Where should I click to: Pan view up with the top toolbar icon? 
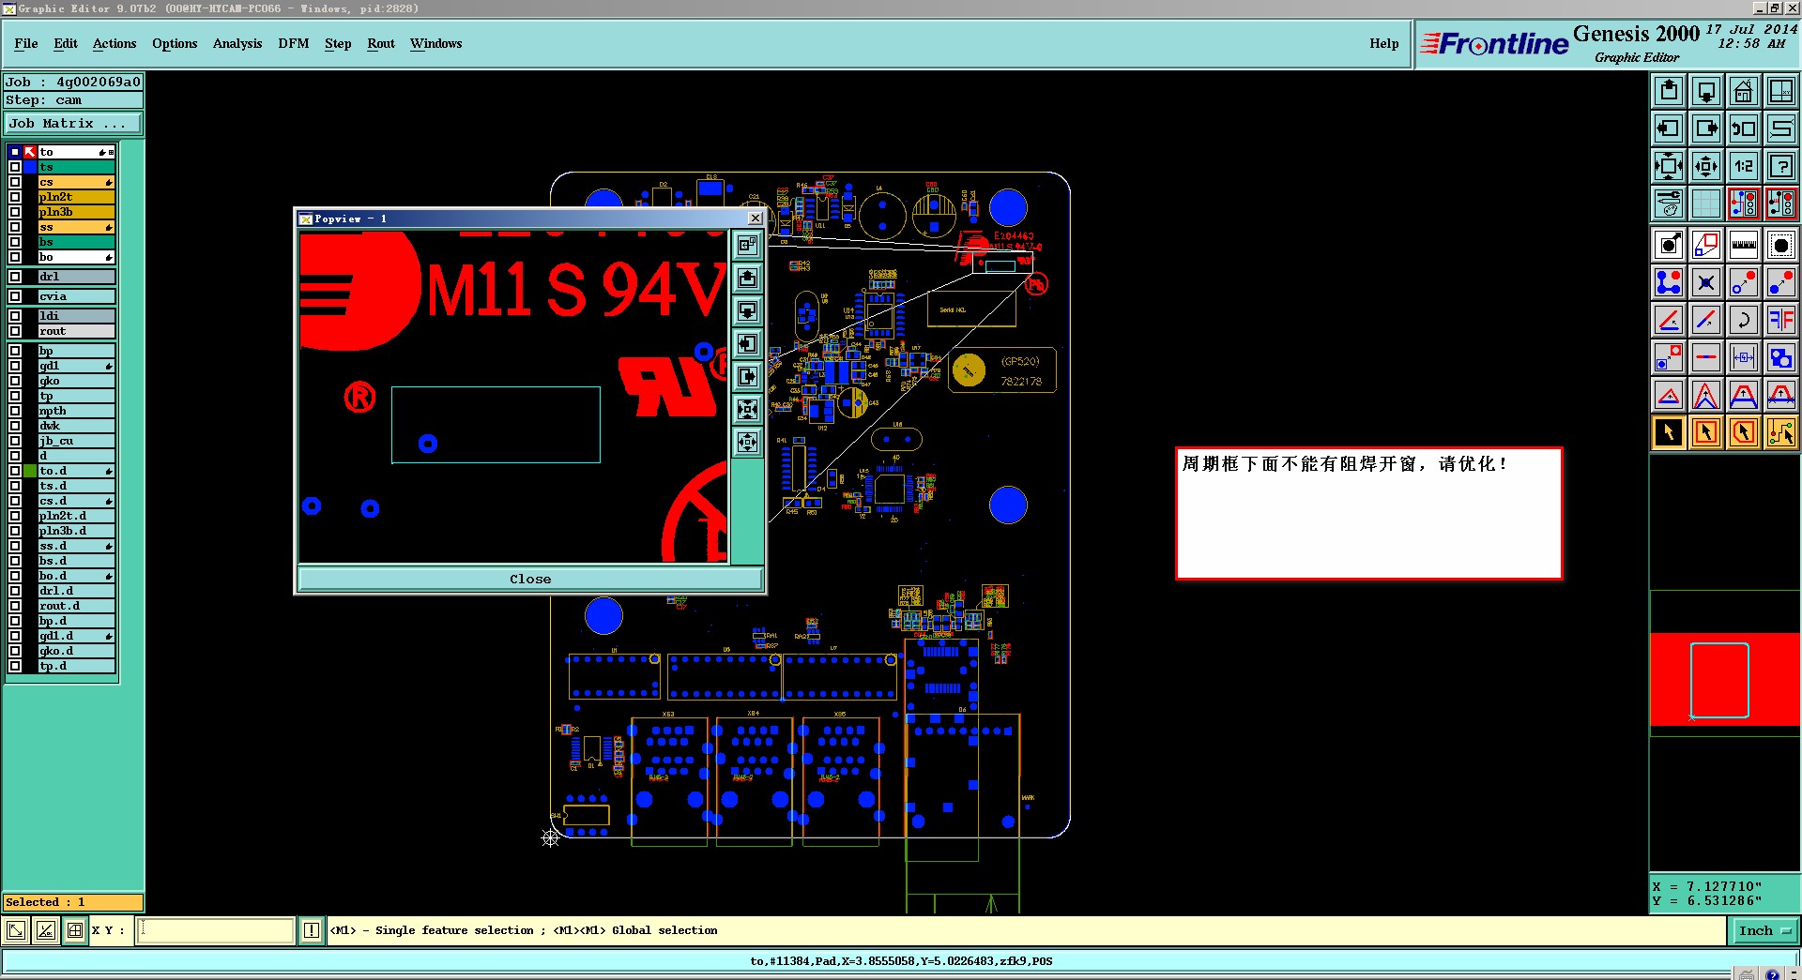[x=1669, y=91]
